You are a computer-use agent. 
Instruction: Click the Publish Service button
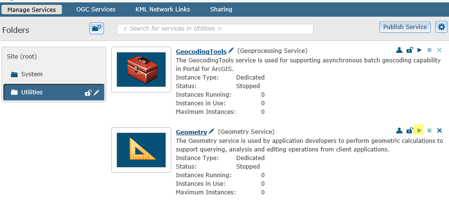click(405, 27)
